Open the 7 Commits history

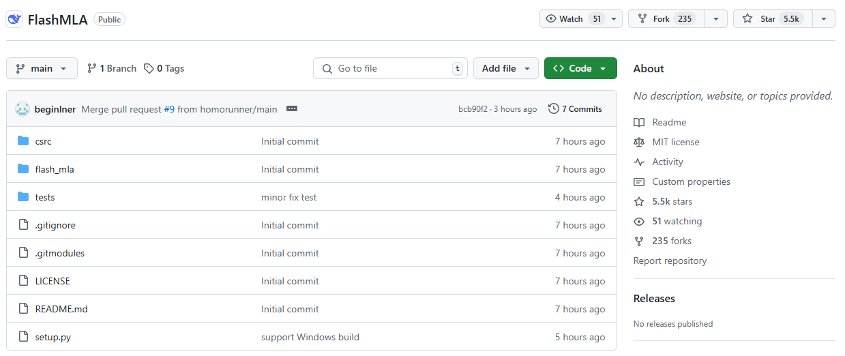(575, 109)
